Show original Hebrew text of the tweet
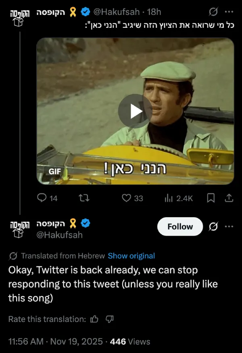This screenshot has height=353, width=242. tap(131, 255)
